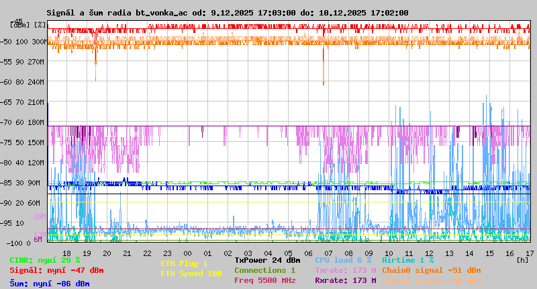Click the '120M' y-axis label

pos(37,163)
